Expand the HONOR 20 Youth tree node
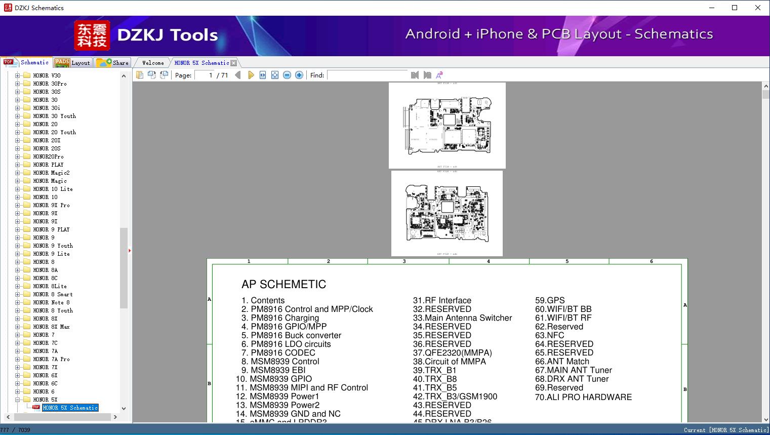 click(18, 132)
